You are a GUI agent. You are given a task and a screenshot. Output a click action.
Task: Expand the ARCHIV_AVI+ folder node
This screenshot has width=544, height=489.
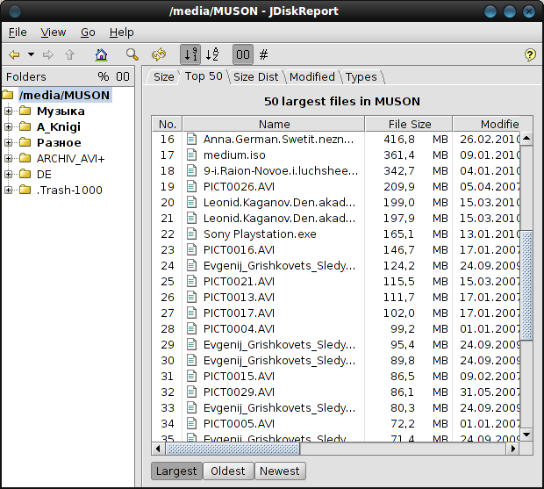8,159
